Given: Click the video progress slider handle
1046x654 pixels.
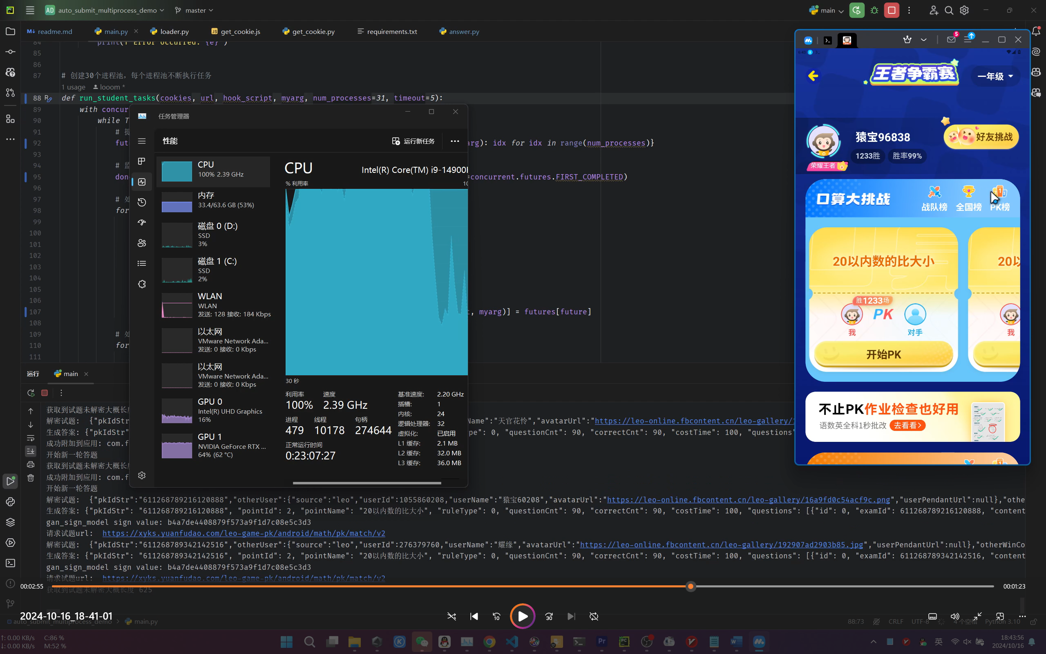Looking at the screenshot, I should tap(691, 587).
